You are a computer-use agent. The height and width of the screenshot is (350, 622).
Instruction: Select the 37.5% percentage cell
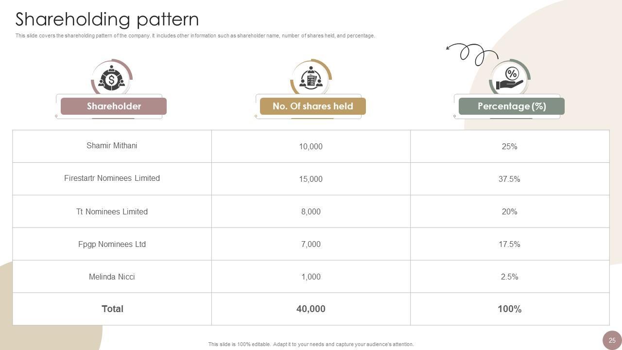point(509,179)
